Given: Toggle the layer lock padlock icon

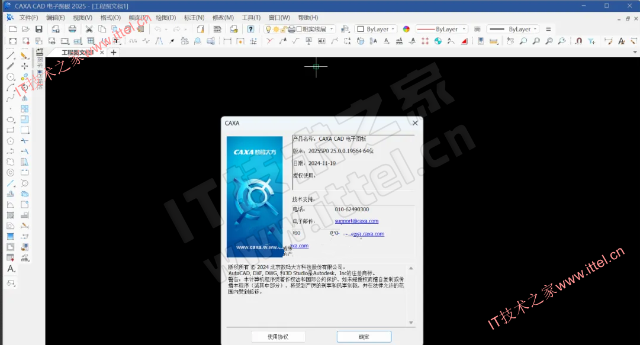Looking at the screenshot, I should point(283,30).
